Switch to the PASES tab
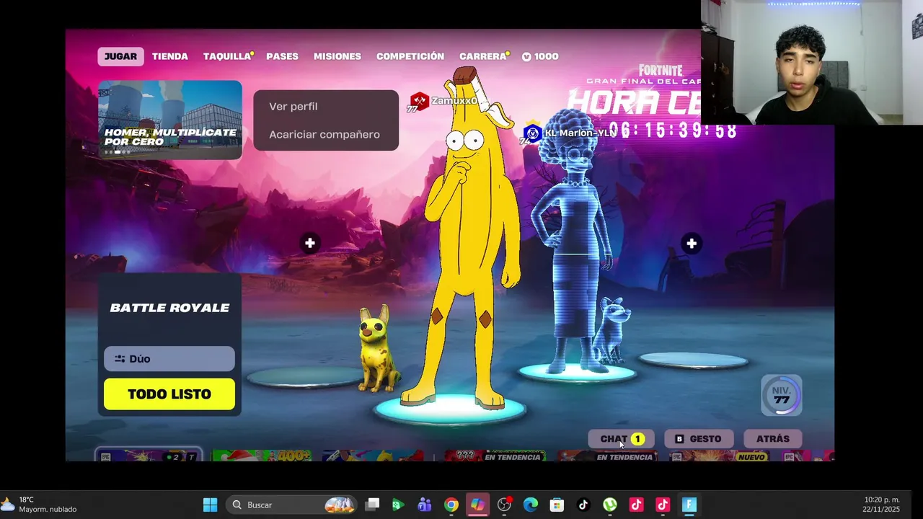This screenshot has width=923, height=519. pos(282,56)
